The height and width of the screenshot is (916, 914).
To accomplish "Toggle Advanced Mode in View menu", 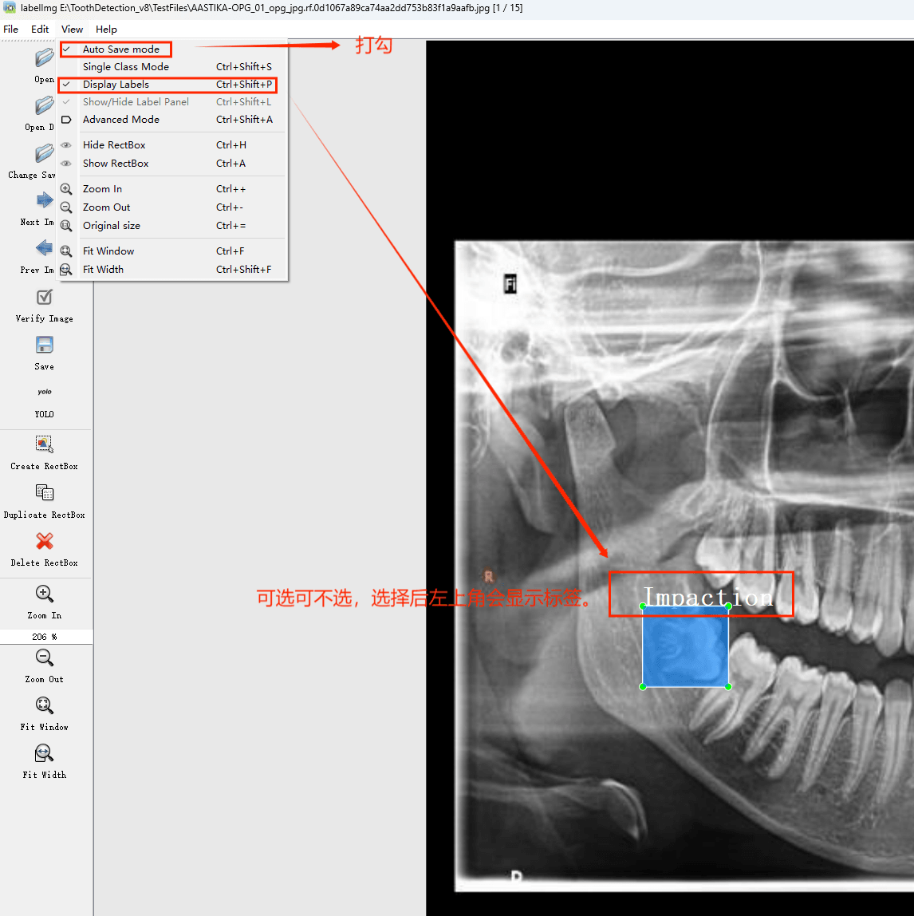I will tap(173, 119).
